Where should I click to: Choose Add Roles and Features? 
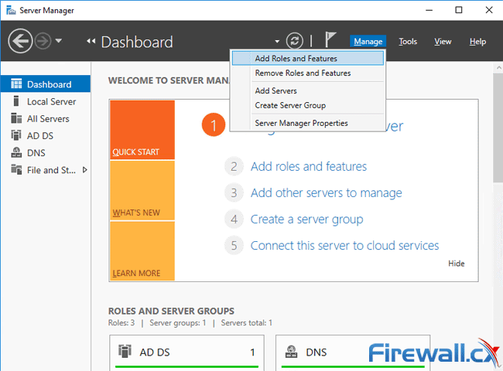click(x=308, y=58)
